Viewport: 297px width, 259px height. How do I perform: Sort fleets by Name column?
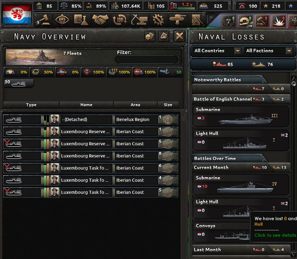tap(86, 105)
